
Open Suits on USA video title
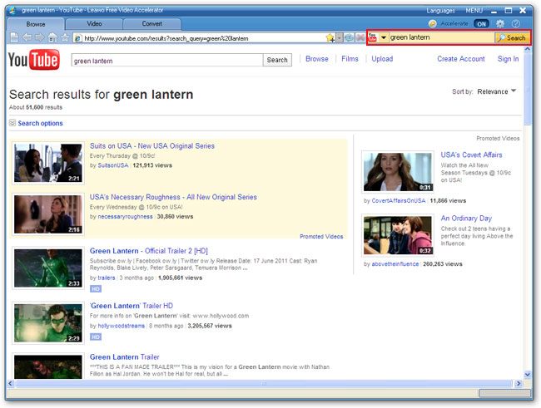pos(152,145)
